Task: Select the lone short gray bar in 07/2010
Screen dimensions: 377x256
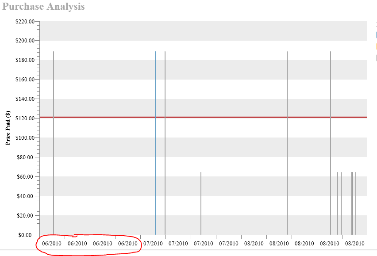Action: pyautogui.click(x=201, y=203)
